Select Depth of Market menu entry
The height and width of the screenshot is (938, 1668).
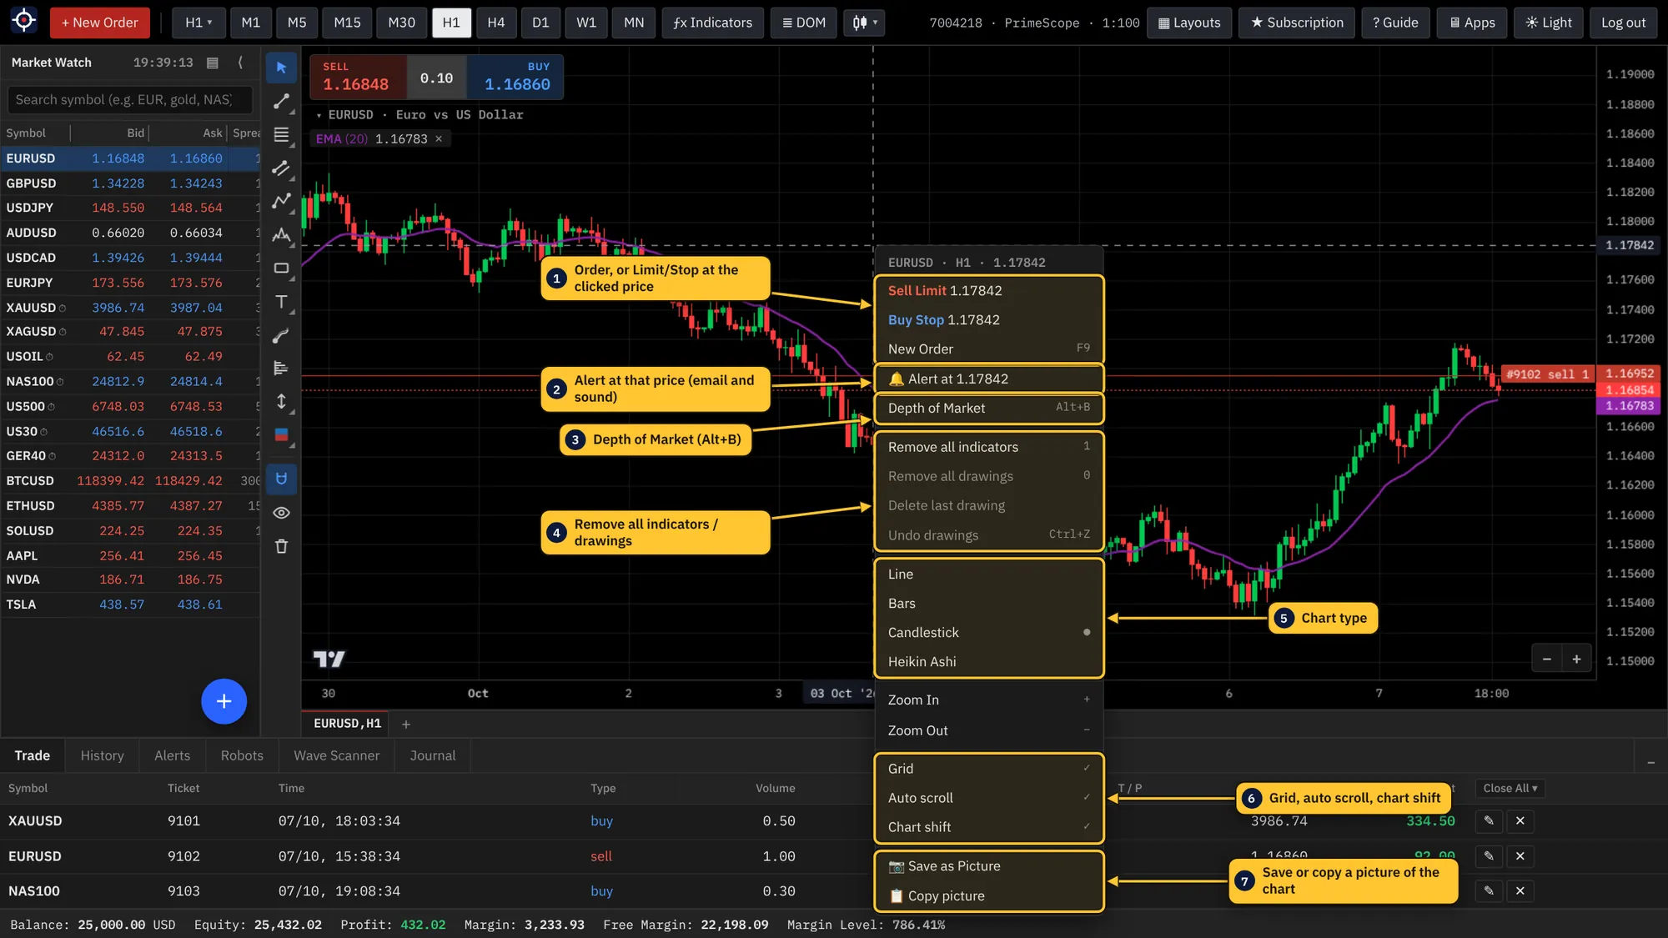pos(989,408)
